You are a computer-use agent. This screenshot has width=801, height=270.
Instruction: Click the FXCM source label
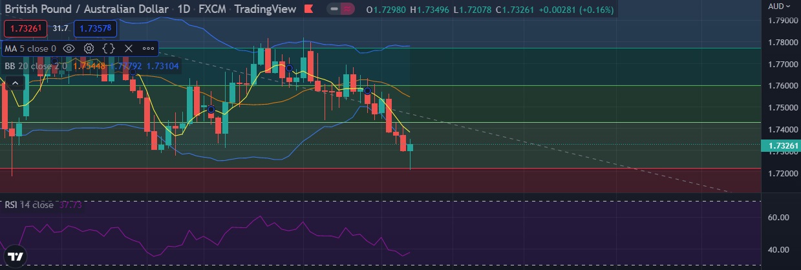[x=212, y=10]
